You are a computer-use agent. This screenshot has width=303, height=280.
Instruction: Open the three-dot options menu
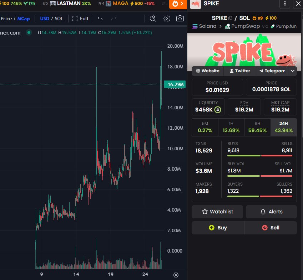click(285, 4)
